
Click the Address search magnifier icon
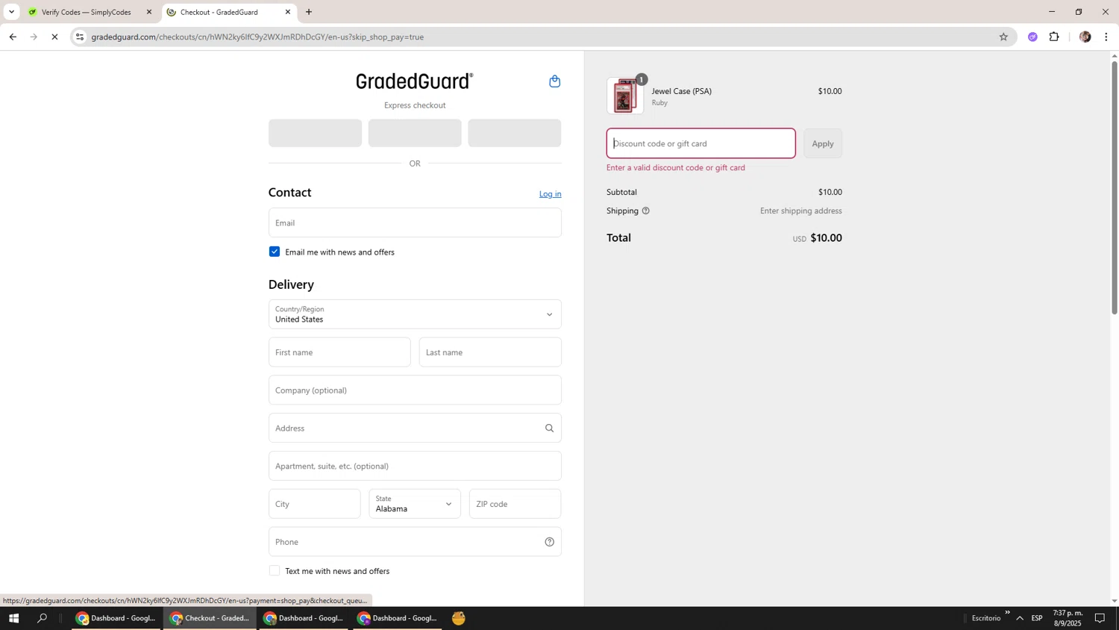(x=549, y=428)
